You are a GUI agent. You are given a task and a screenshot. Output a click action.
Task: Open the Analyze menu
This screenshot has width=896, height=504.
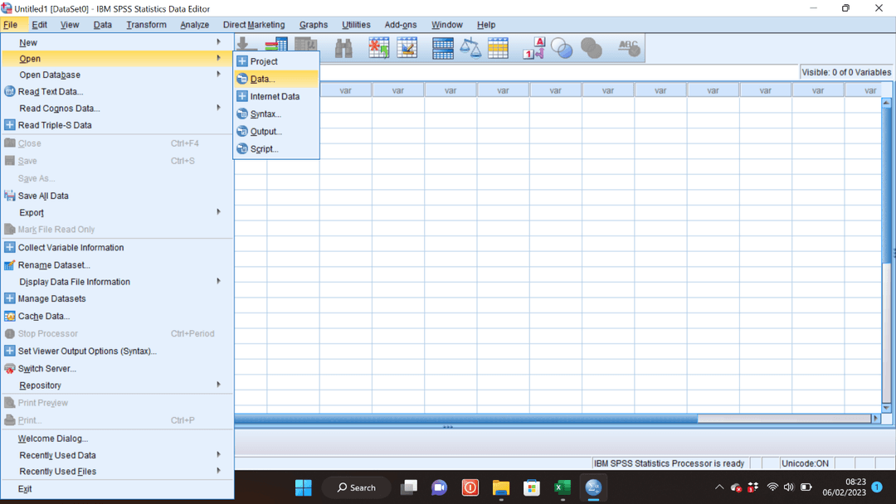coord(194,25)
